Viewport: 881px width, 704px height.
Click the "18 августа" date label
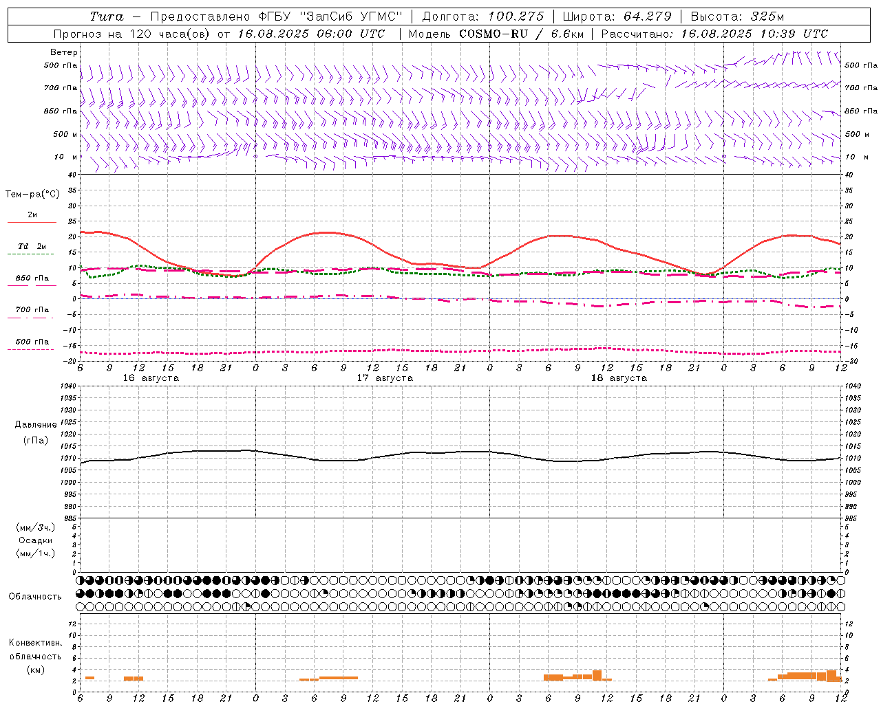619,378
